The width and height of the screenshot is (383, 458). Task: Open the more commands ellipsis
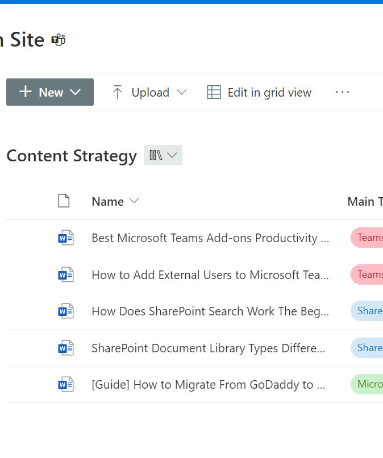pos(342,92)
